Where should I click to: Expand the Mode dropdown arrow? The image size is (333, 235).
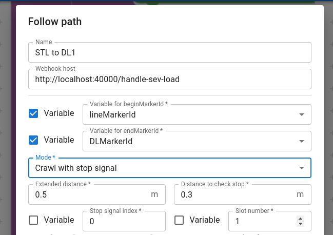(301, 168)
